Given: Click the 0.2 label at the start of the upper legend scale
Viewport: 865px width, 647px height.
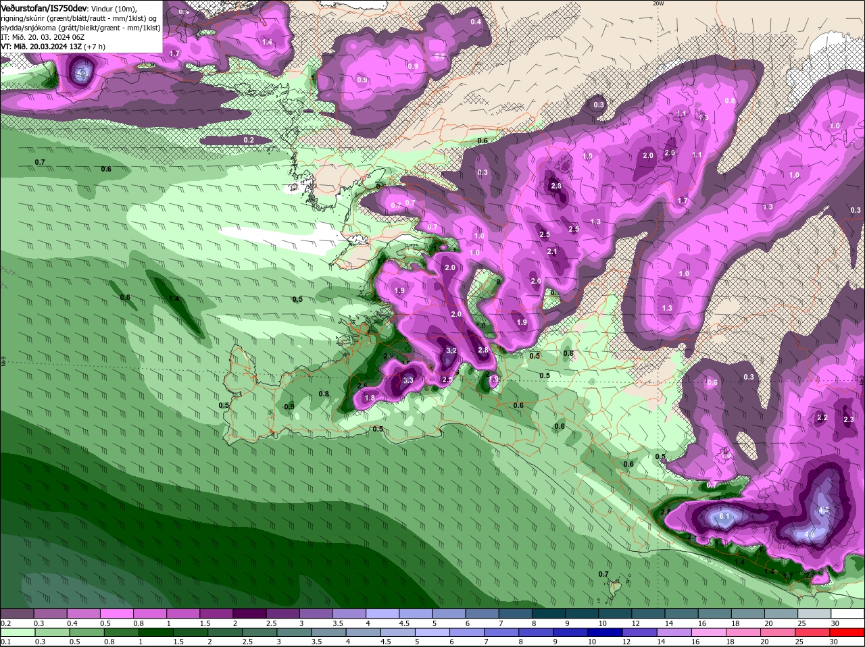Looking at the screenshot, I should coord(5,623).
